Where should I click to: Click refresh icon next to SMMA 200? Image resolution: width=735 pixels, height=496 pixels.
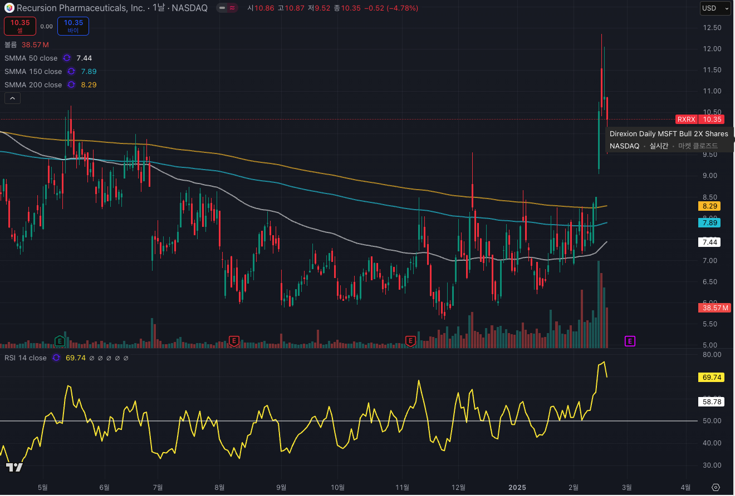point(71,85)
